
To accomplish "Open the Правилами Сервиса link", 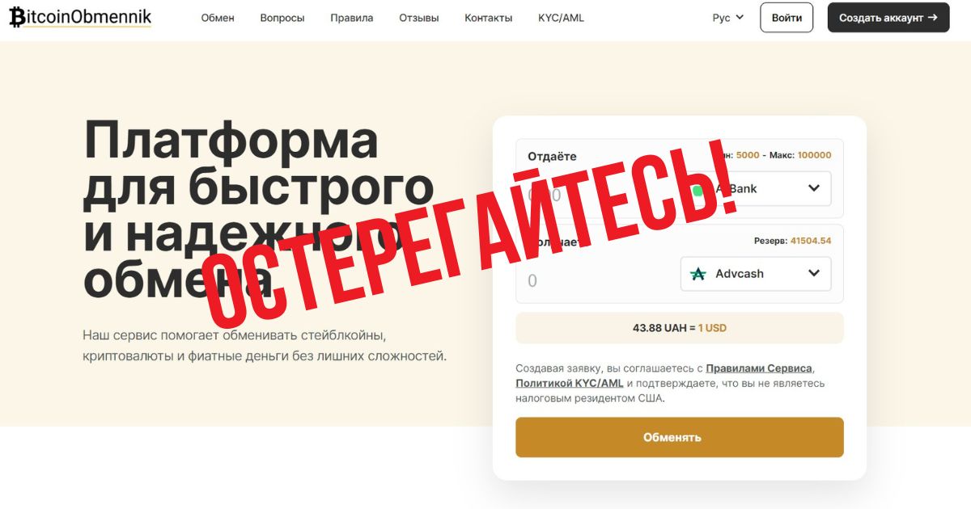I will pyautogui.click(x=759, y=368).
